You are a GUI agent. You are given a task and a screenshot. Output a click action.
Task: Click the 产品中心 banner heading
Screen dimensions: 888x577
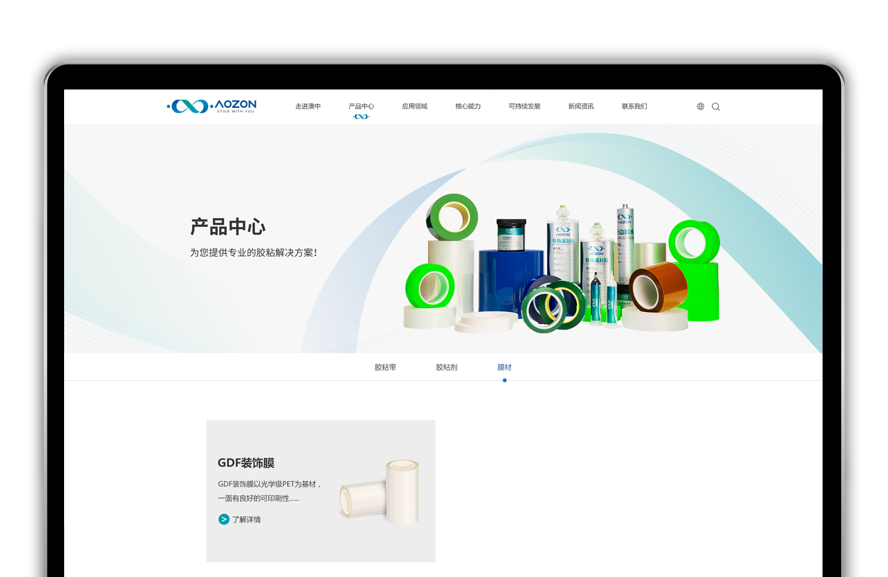coord(228,227)
